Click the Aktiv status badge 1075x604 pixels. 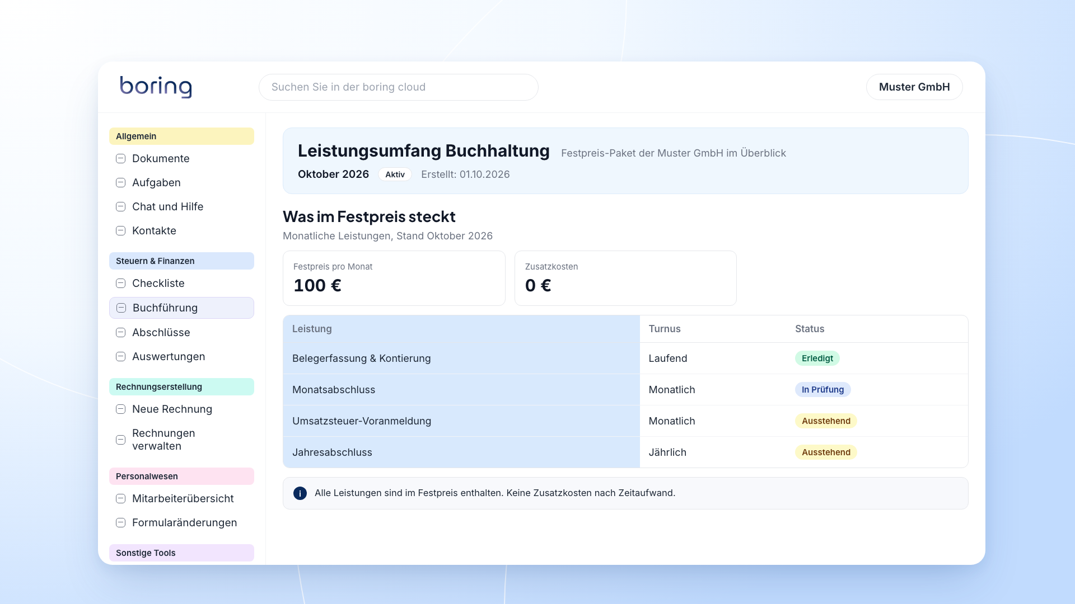[x=395, y=174]
